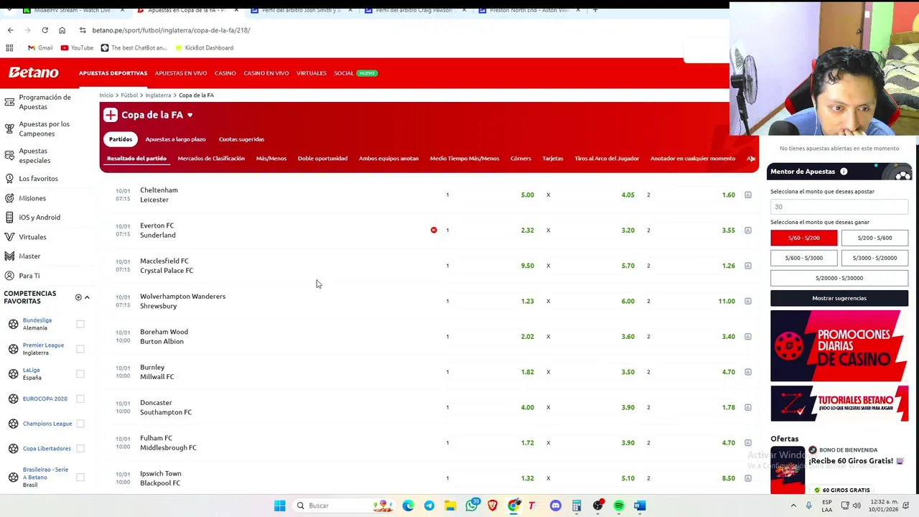Check the Champions League favorite checkbox
The height and width of the screenshot is (517, 919).
click(x=80, y=424)
